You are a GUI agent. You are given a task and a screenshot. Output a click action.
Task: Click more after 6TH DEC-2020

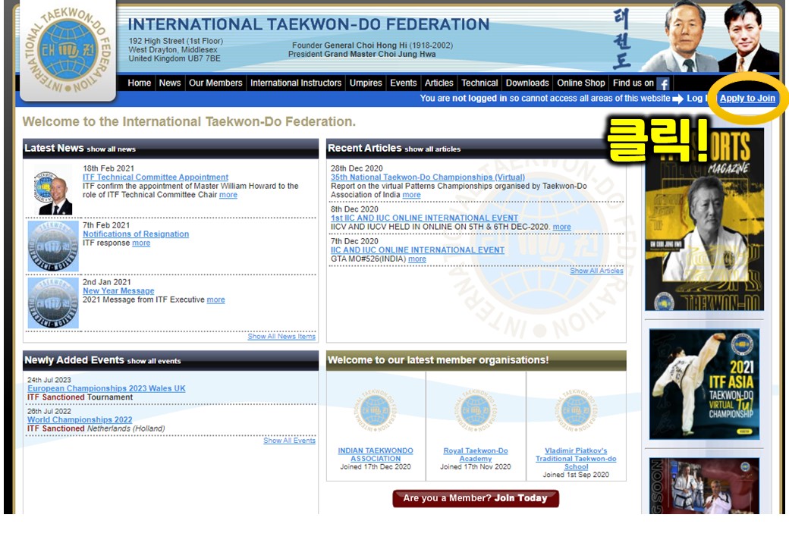(561, 227)
